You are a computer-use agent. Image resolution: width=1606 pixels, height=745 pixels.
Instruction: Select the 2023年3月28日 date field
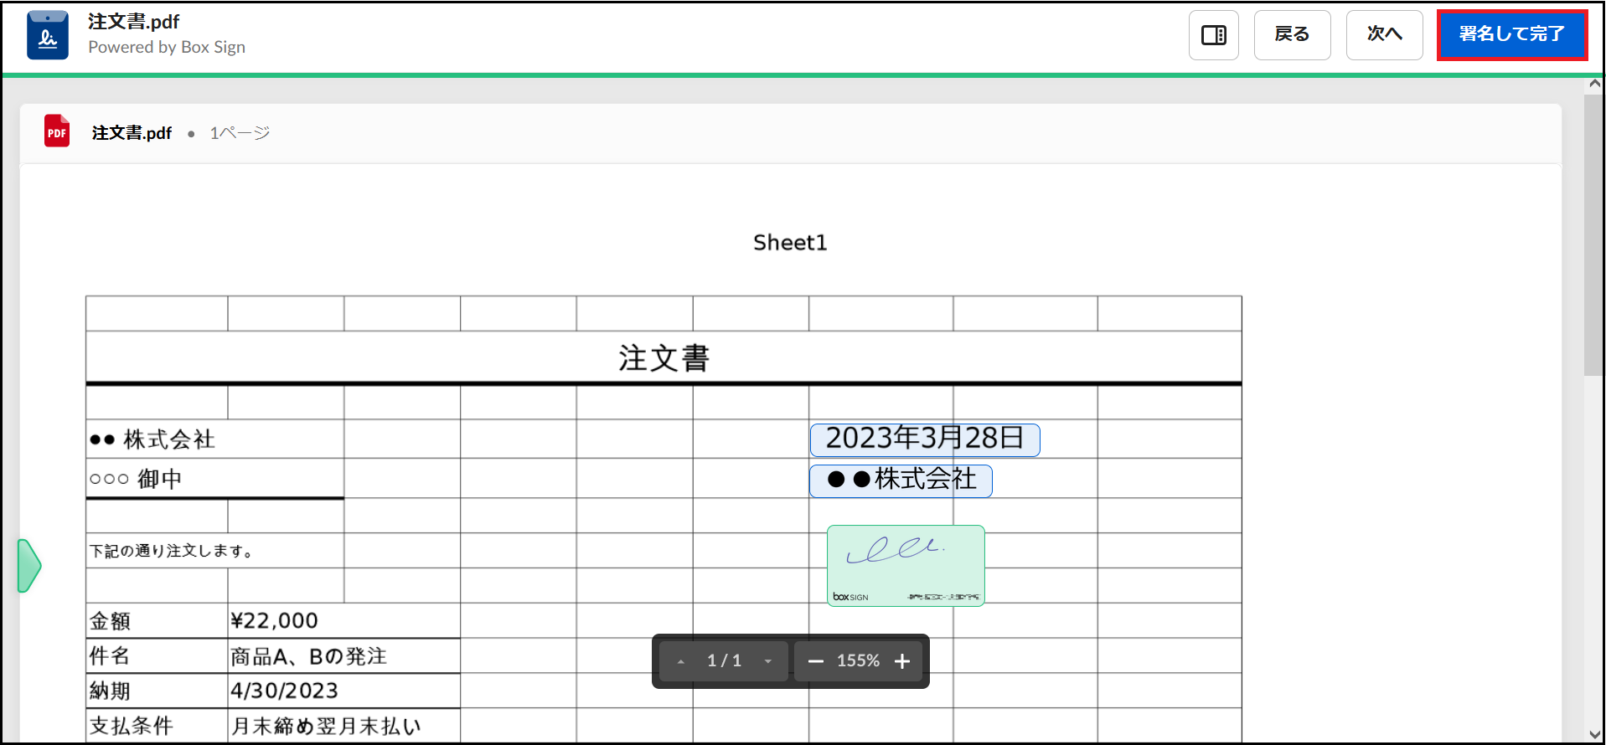[924, 439]
